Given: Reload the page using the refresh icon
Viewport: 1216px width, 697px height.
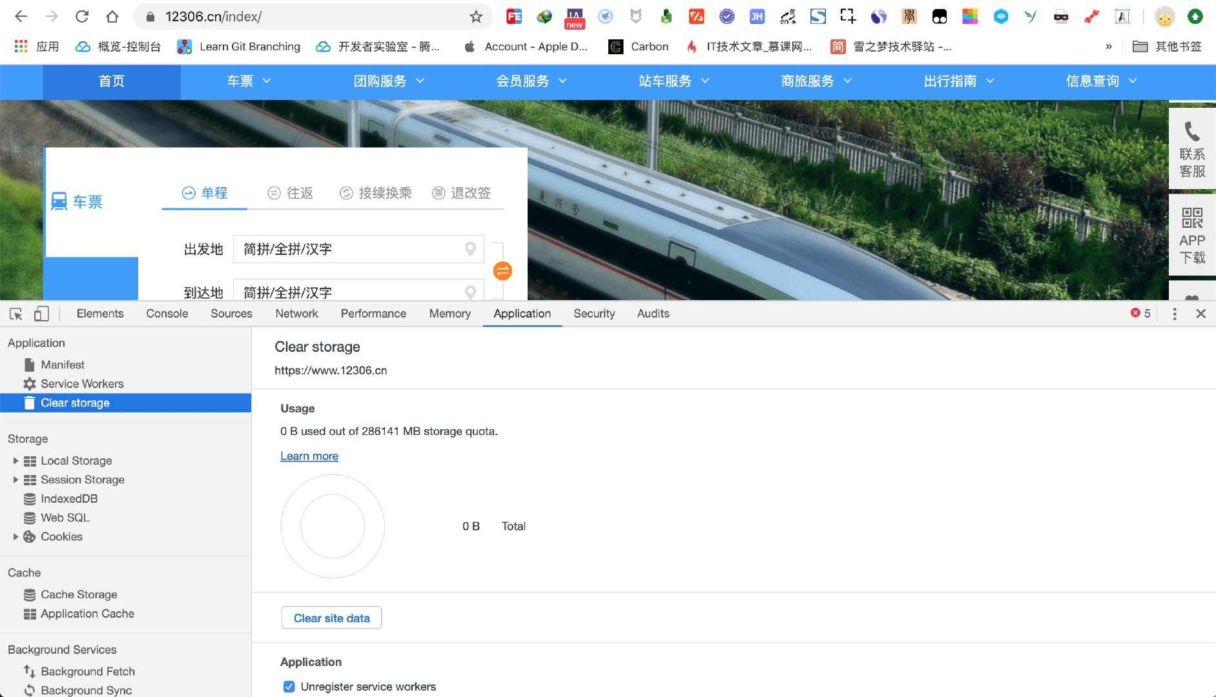Looking at the screenshot, I should tap(81, 17).
